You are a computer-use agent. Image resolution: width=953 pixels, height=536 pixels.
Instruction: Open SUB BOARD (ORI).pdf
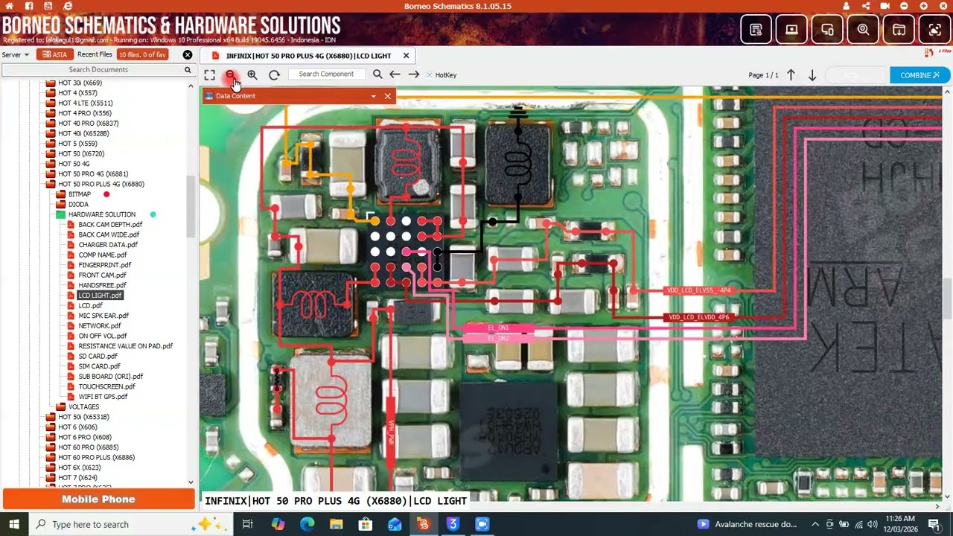(x=110, y=377)
